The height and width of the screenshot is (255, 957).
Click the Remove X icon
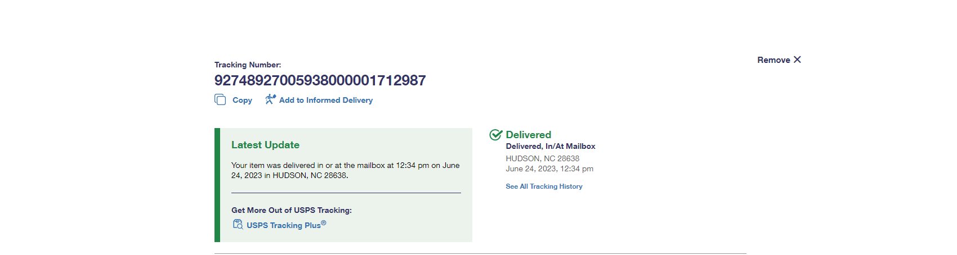797,60
